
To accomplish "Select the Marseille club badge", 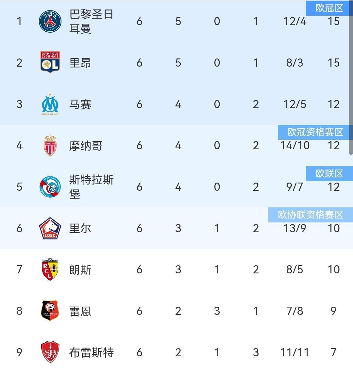I will pos(50,104).
